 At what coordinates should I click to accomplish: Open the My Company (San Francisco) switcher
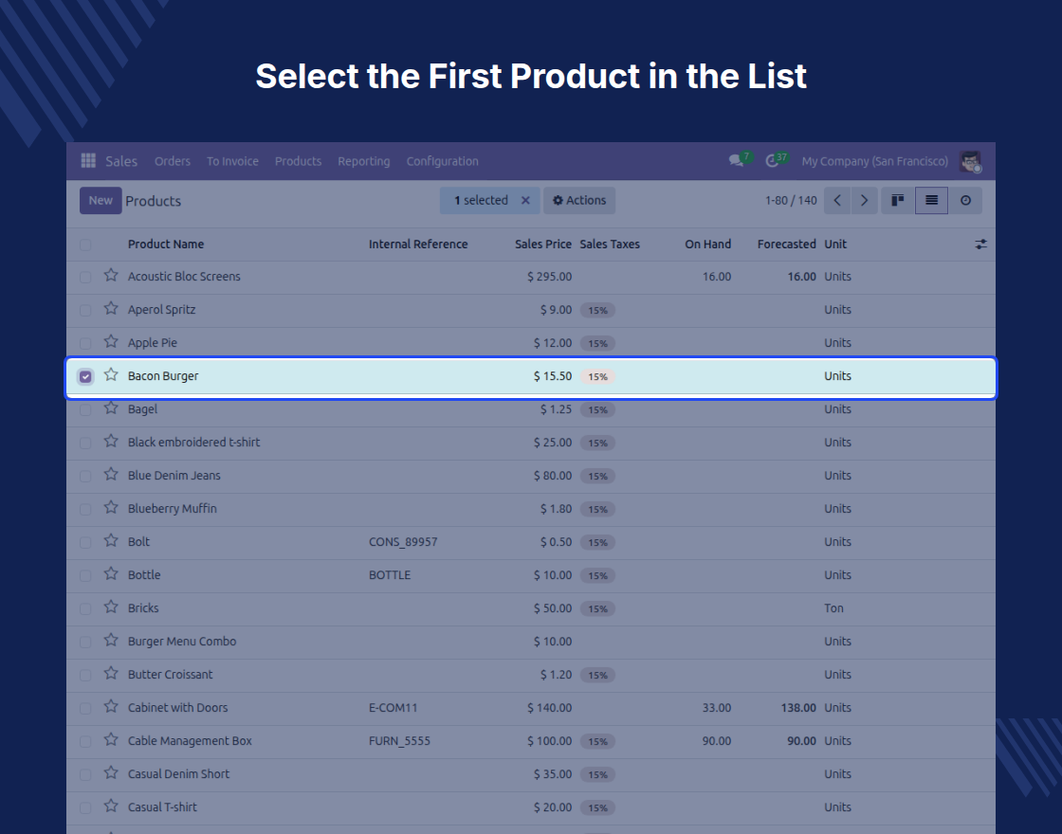point(874,161)
